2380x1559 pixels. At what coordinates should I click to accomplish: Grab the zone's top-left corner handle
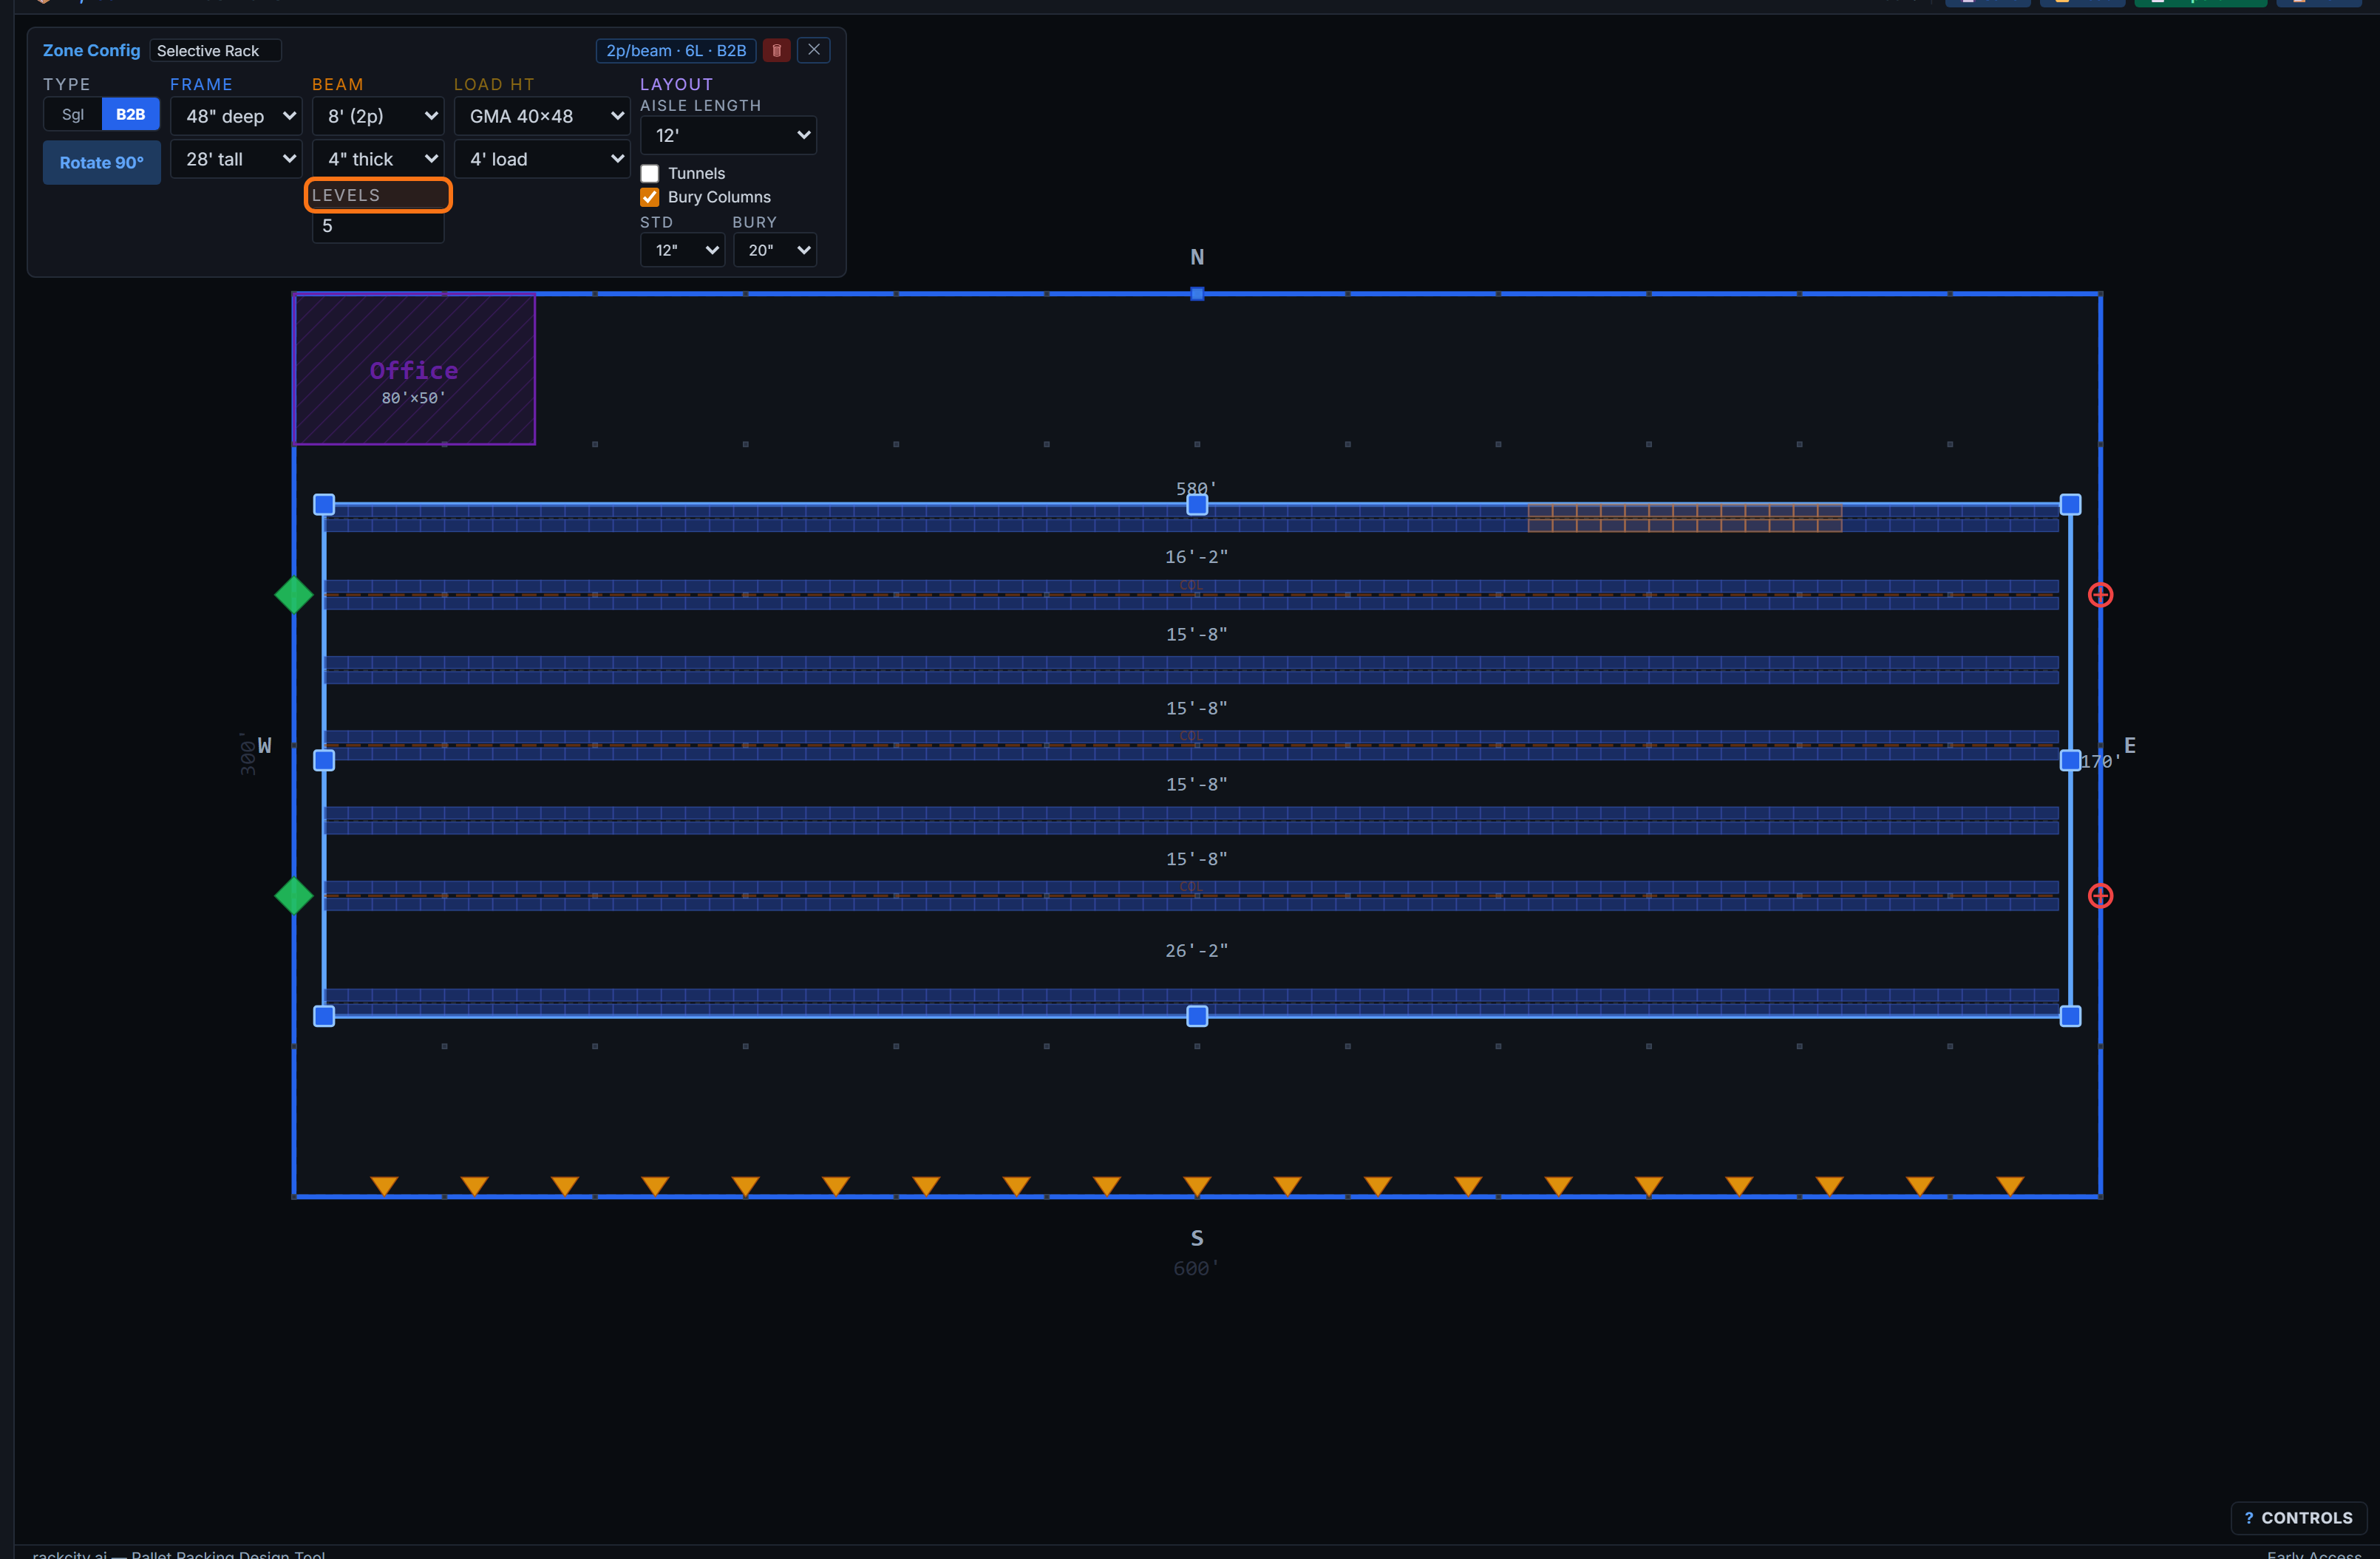coord(324,505)
